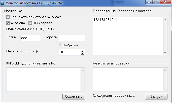Viewport: 172px width, 103px height.
Task: Click inside "КИО-2М и дополнительные IP" text area
Action: (x=43, y=80)
